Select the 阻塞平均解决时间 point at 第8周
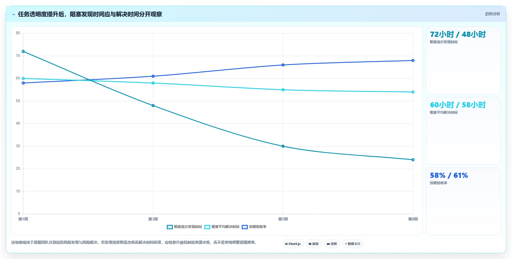The height and width of the screenshot is (259, 512). [413, 92]
